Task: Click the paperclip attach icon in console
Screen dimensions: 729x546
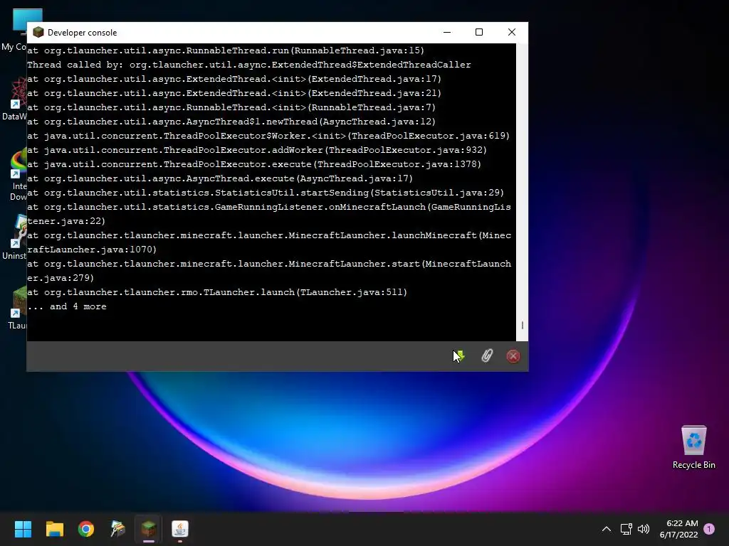Action: [487, 355]
